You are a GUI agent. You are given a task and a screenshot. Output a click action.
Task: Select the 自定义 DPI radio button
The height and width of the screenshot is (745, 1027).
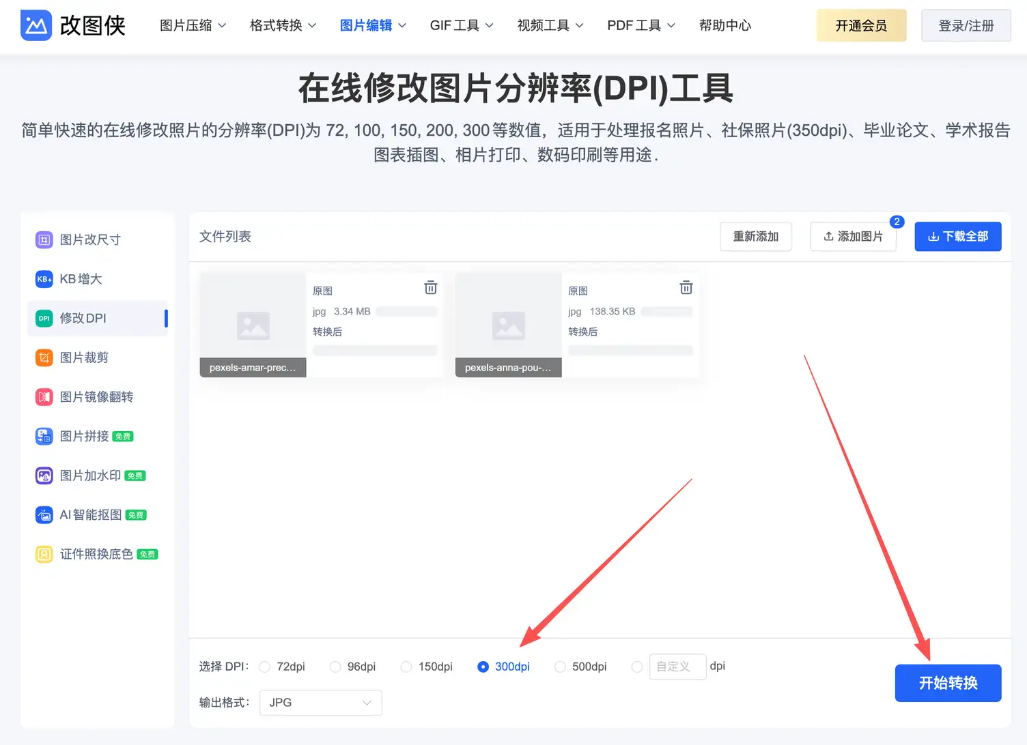(637, 667)
